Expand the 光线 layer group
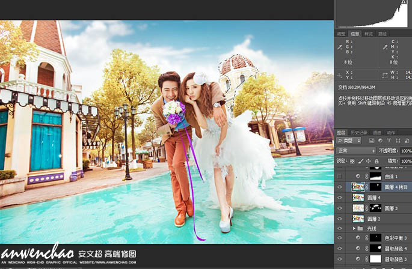 pos(354,229)
